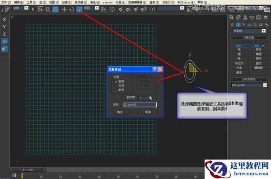Click the time slider 0 / 100
This screenshot has height=179, width=271.
28,170
